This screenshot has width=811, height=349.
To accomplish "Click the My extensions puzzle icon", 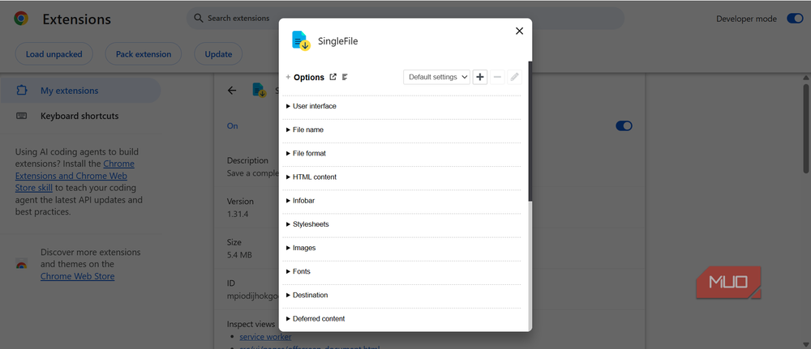I will (x=21, y=91).
